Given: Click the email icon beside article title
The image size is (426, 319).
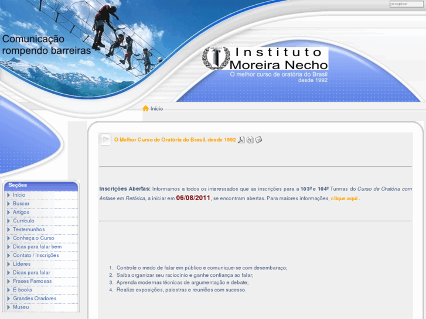Looking at the screenshot, I should (x=258, y=139).
